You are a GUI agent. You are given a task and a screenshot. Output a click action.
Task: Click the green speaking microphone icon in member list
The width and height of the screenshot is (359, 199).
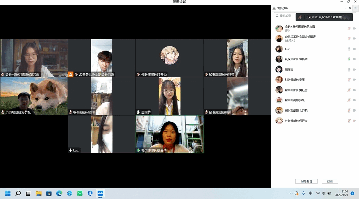coord(349,59)
